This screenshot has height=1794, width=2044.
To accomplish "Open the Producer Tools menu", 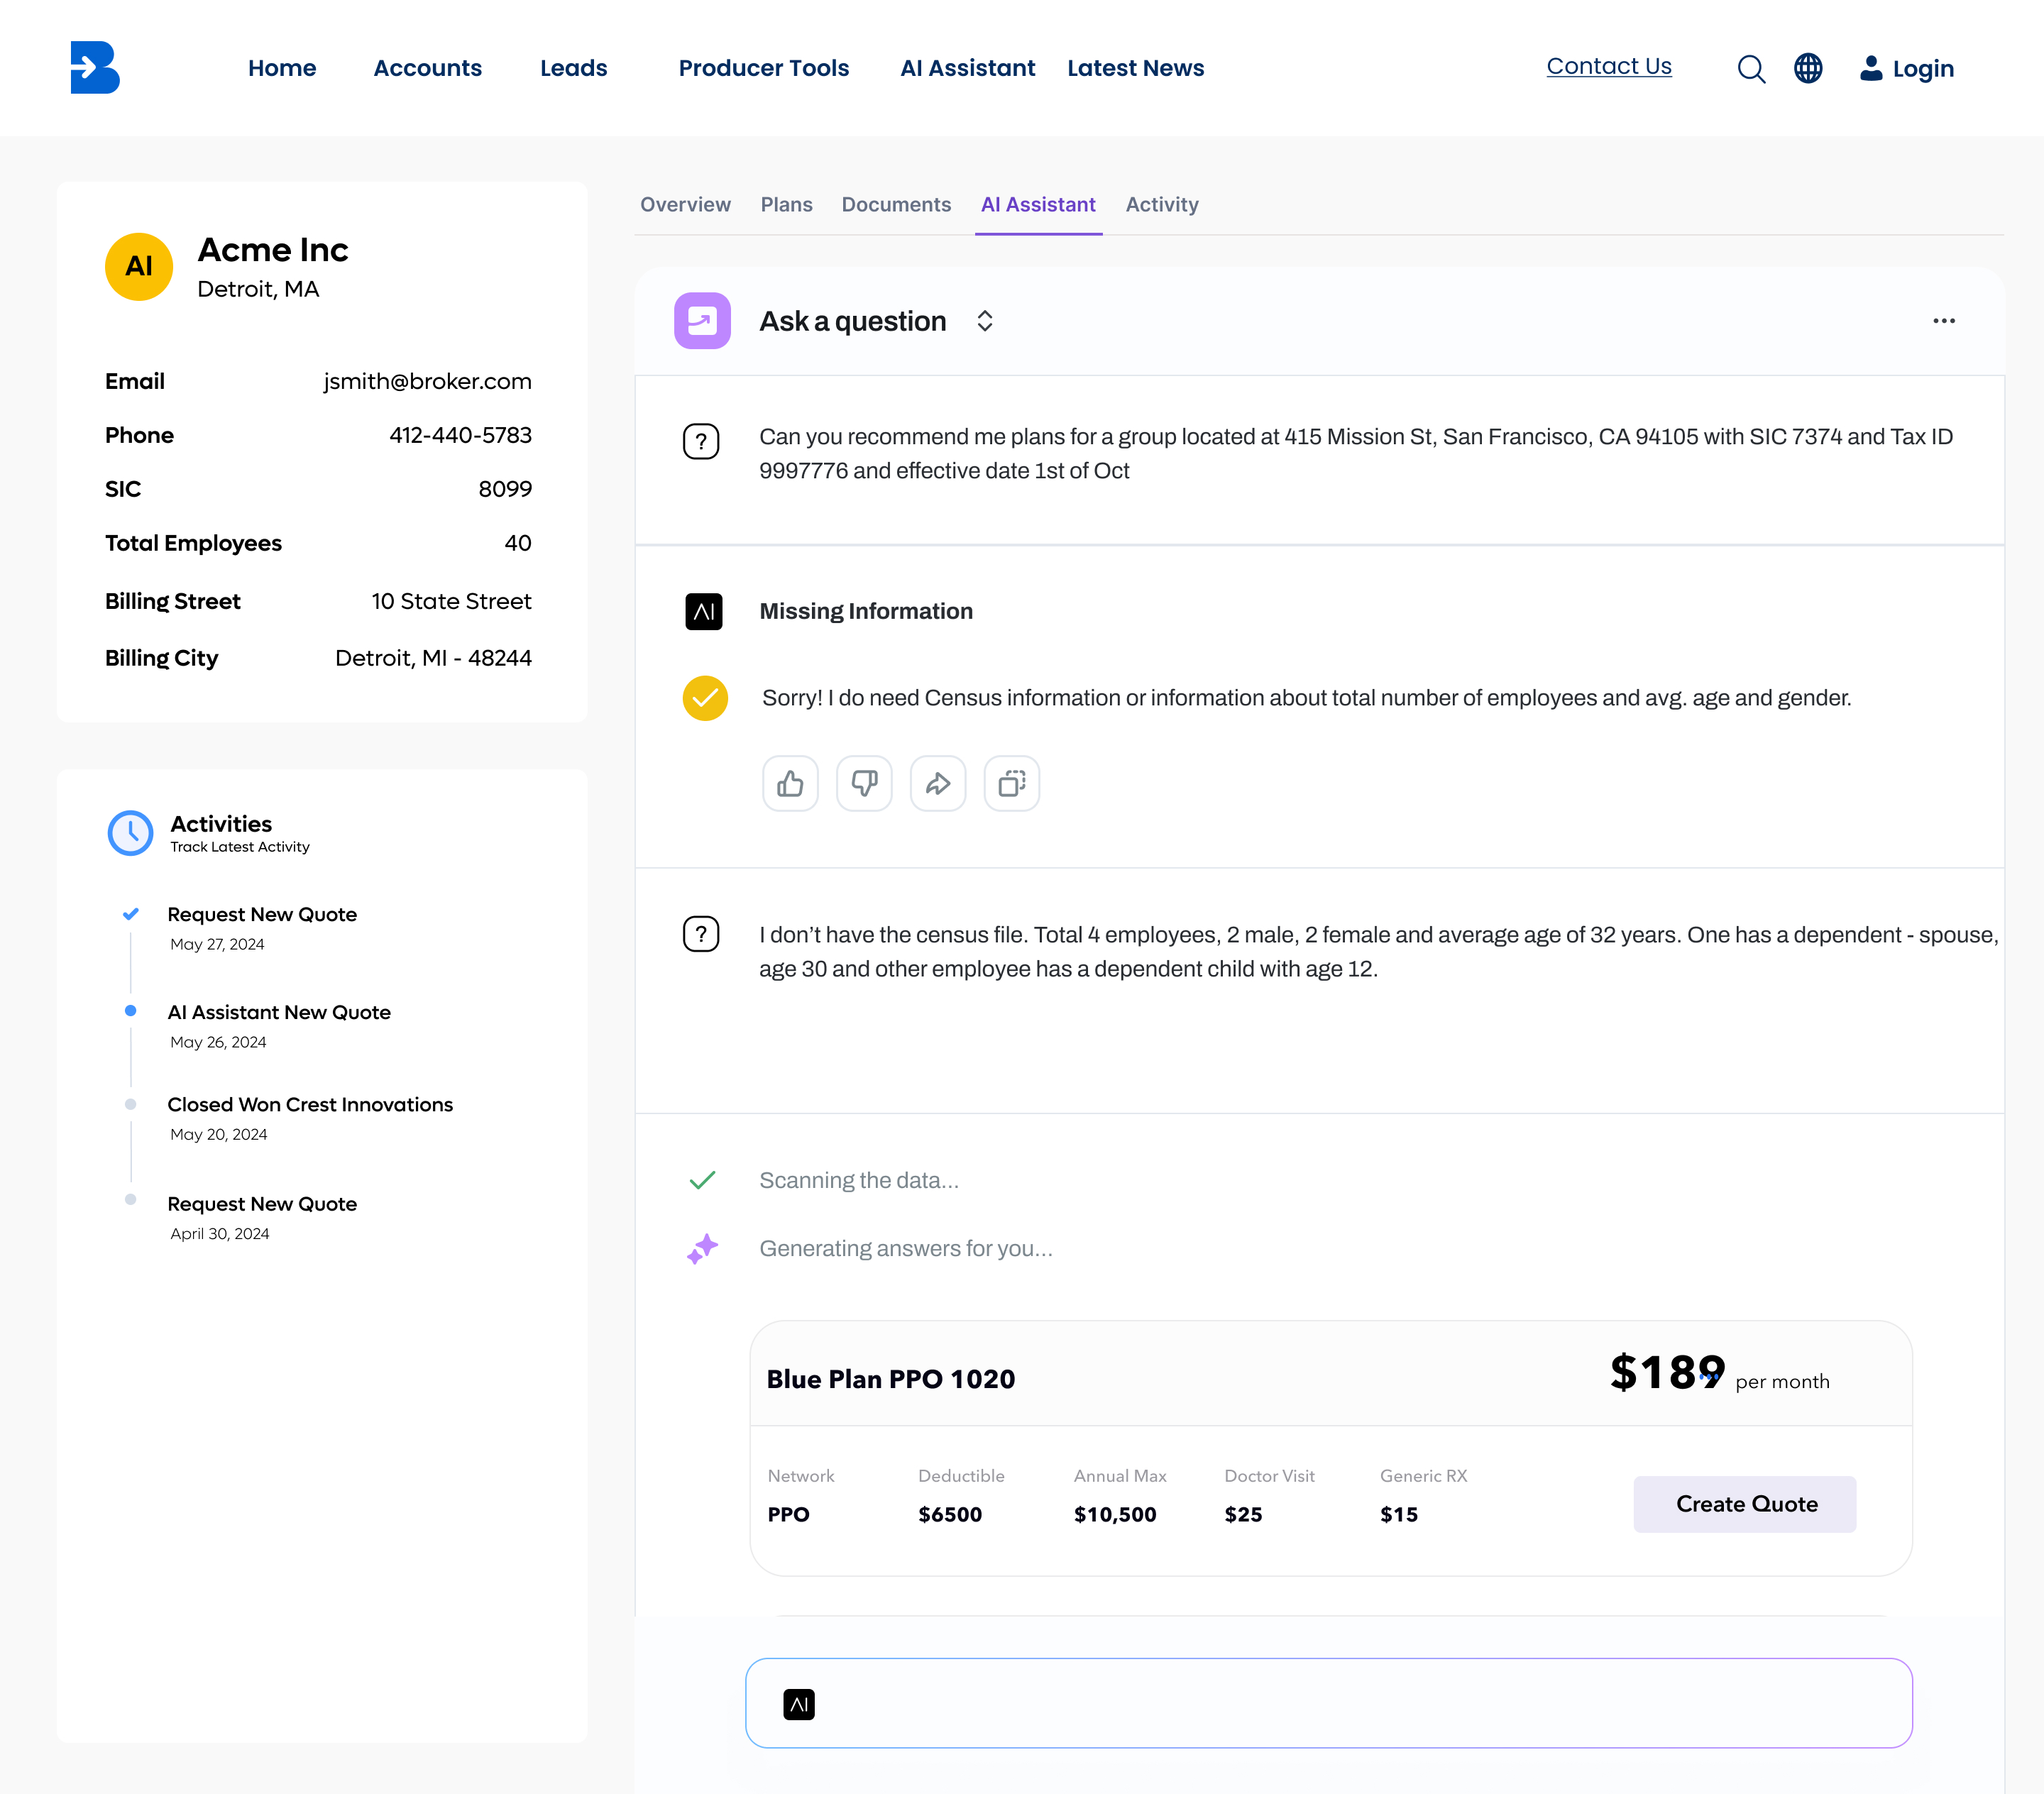I will pyautogui.click(x=764, y=68).
